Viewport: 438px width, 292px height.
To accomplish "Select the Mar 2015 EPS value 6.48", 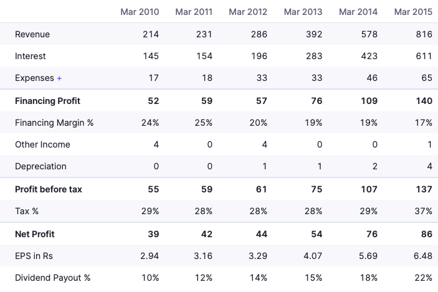I will tap(422, 256).
